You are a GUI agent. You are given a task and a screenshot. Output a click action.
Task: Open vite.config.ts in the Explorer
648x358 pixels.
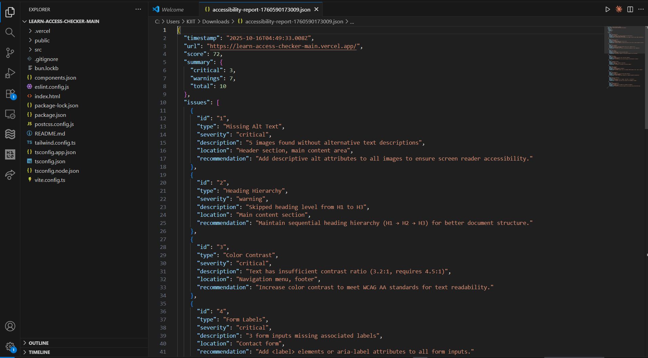84,180
